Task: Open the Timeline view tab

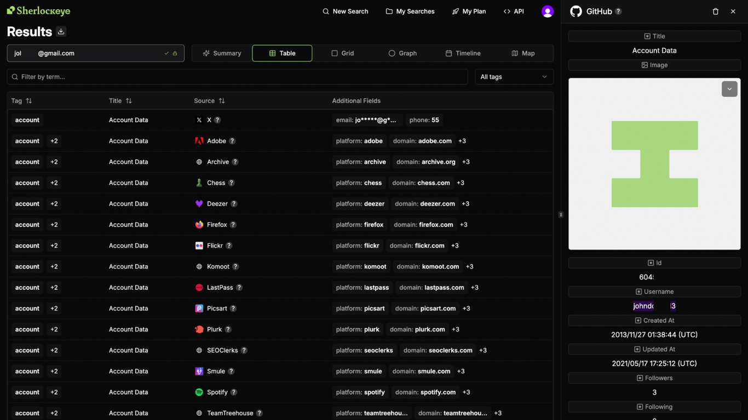Action: (x=463, y=53)
